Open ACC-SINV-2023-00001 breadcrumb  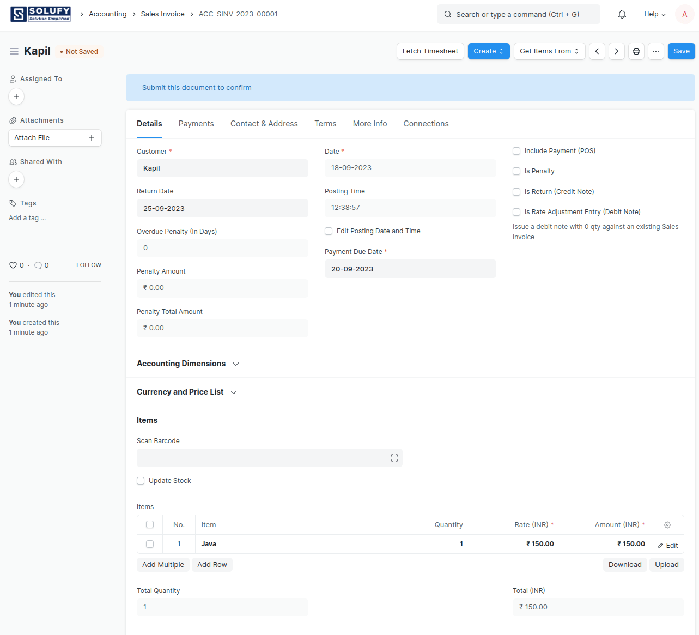[x=238, y=14]
